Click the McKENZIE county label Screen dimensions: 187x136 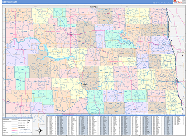click(17, 55)
